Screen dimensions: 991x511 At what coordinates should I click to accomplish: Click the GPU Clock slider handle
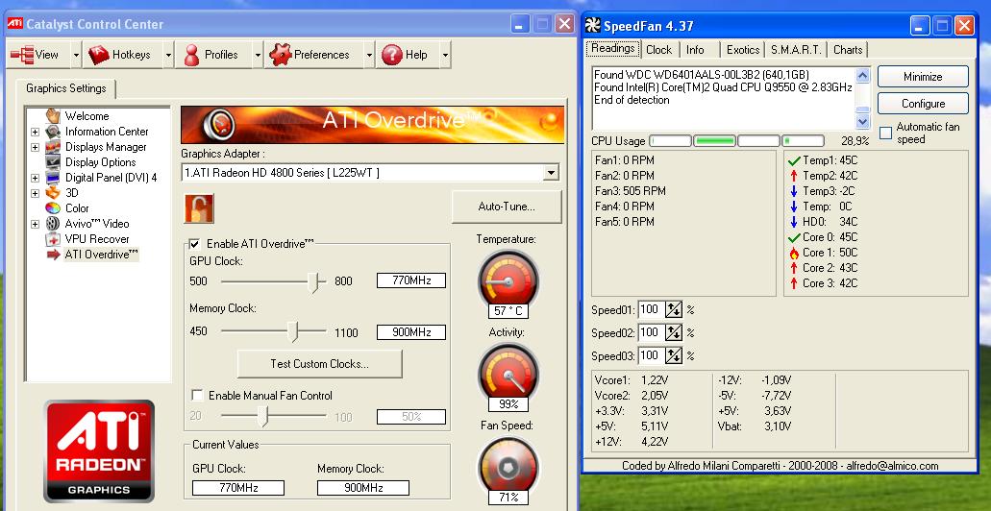click(x=312, y=282)
